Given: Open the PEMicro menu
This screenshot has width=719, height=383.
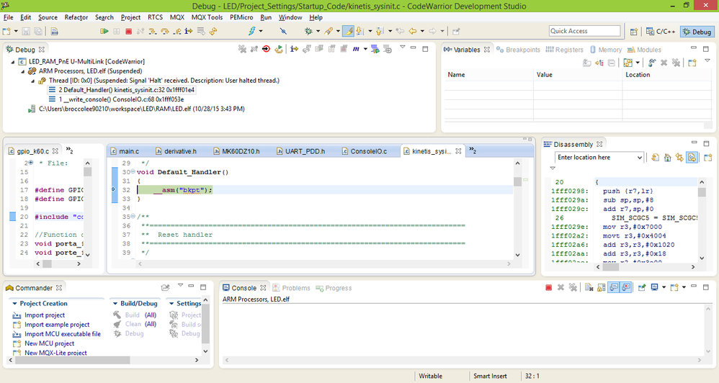Looking at the screenshot, I should point(241,17).
